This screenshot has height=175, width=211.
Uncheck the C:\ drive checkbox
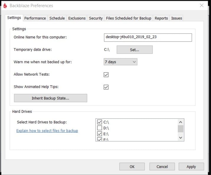click(x=99, y=122)
